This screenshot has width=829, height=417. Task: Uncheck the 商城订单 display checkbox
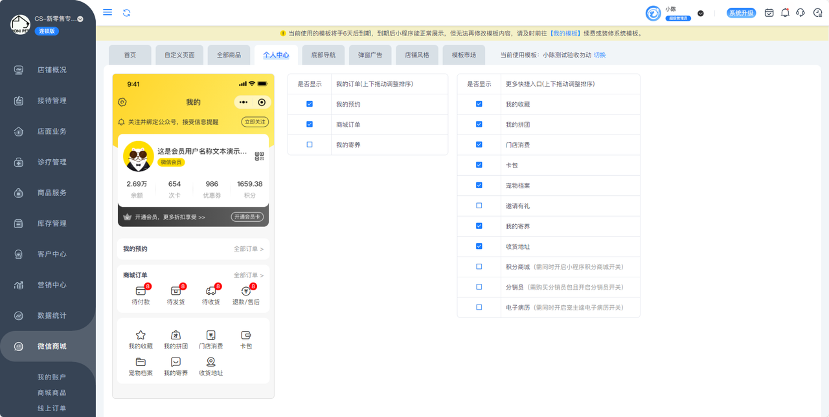pyautogui.click(x=310, y=124)
